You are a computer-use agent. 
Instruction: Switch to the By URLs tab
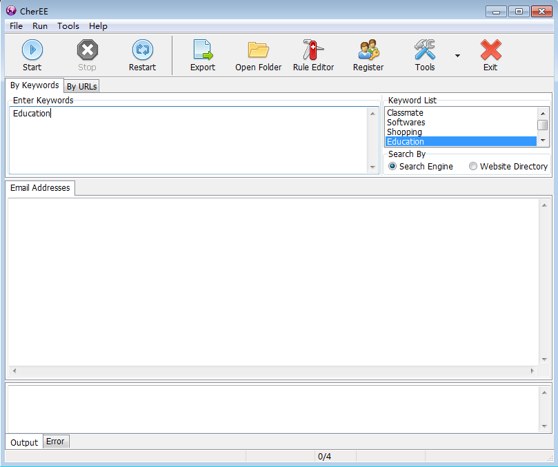pos(81,86)
